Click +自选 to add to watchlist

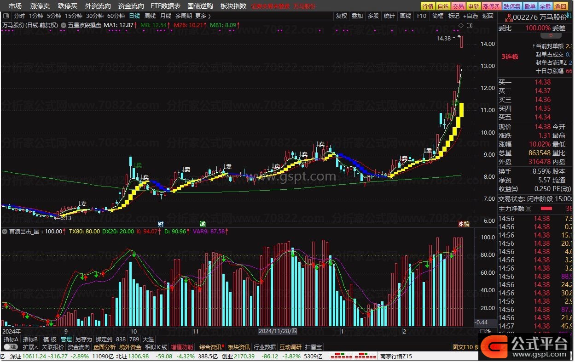470,16
